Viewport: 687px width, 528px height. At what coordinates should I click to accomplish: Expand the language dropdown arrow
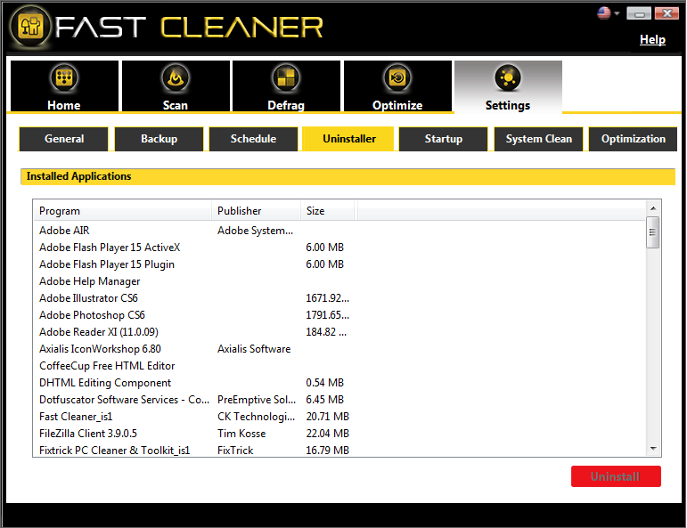pyautogui.click(x=617, y=13)
